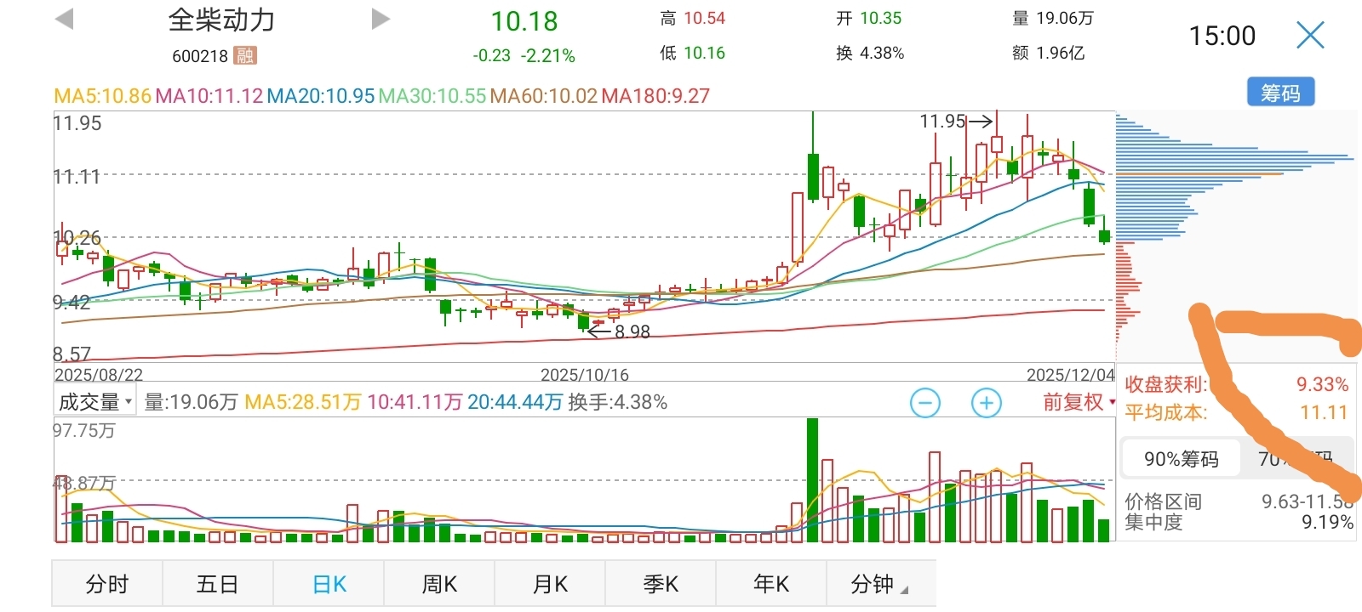The height and width of the screenshot is (612, 1362).
Task: Select the 季K tab
Action: click(661, 584)
